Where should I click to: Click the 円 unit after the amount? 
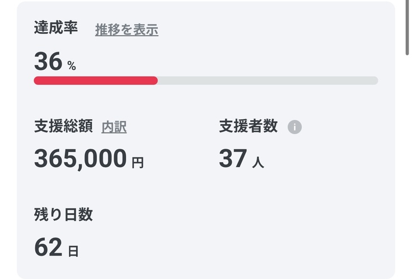138,163
